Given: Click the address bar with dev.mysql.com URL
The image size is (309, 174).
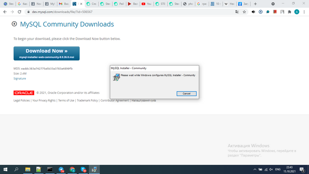Looking at the screenshot, I should tap(130, 12).
